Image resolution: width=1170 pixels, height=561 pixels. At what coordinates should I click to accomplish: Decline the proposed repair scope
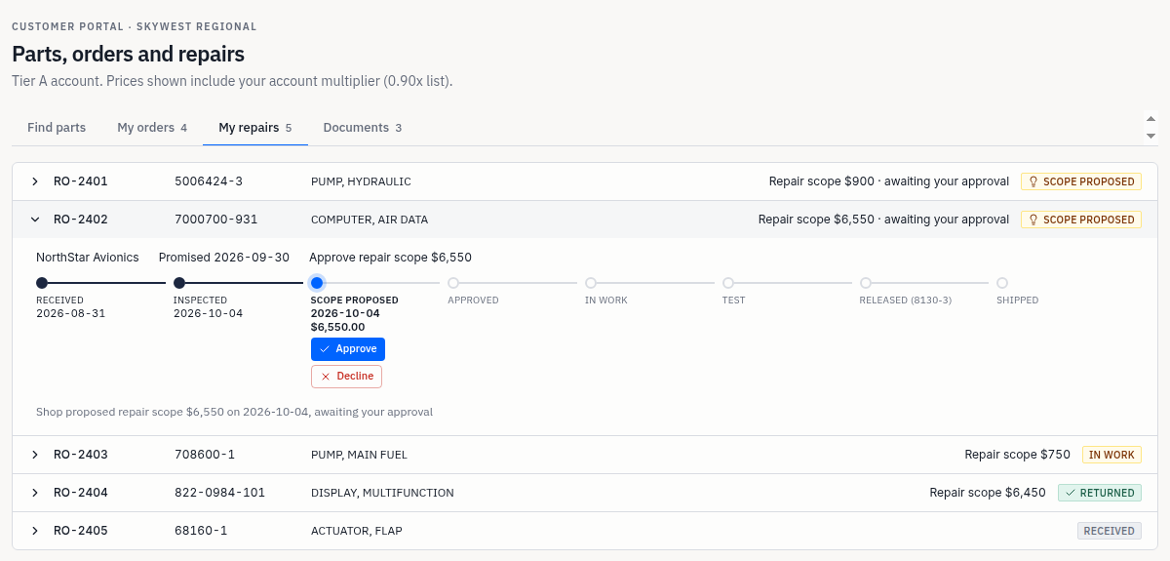346,377
